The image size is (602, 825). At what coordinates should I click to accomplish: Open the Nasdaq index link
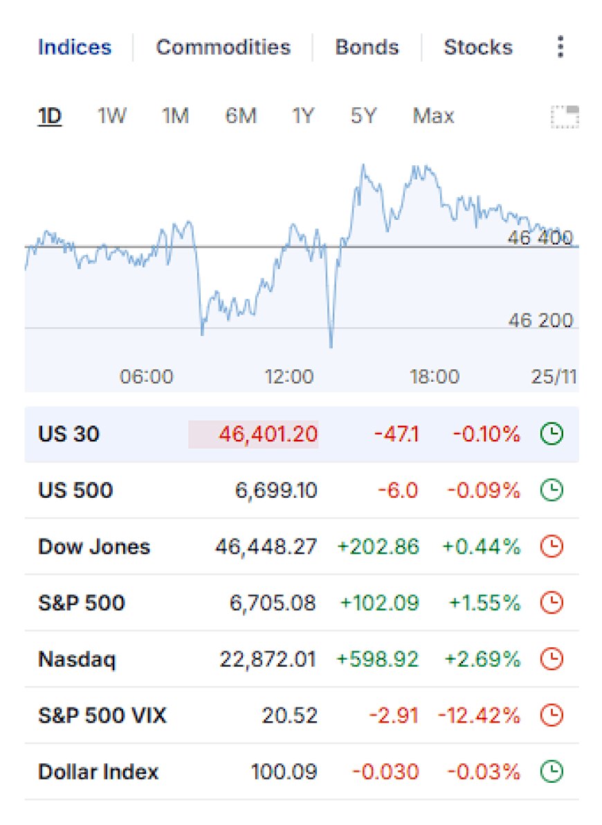coord(77,659)
